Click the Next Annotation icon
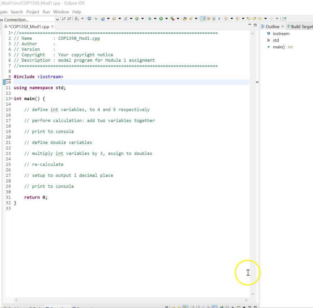313x308 pixels. (x=226, y=19)
